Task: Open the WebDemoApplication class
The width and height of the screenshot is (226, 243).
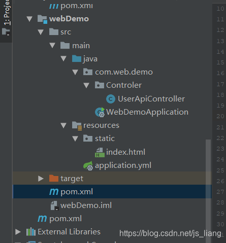Action: tap(147, 112)
